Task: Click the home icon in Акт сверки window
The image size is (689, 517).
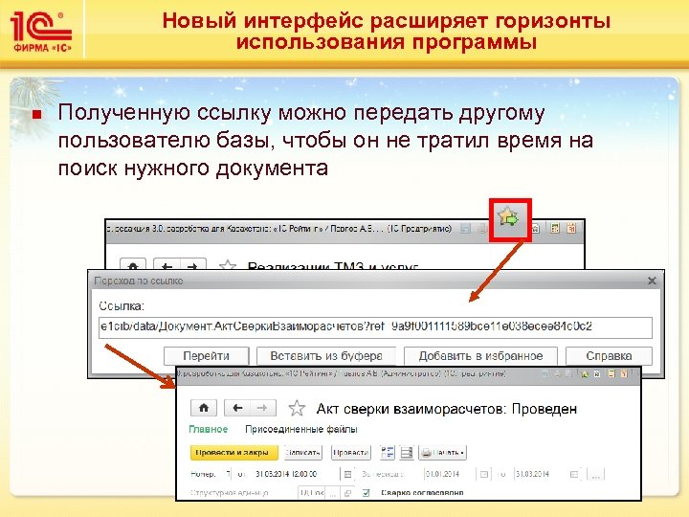Action: click(x=204, y=408)
